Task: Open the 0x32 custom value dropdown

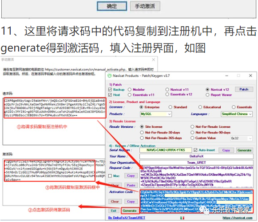Action: click(241, 138)
